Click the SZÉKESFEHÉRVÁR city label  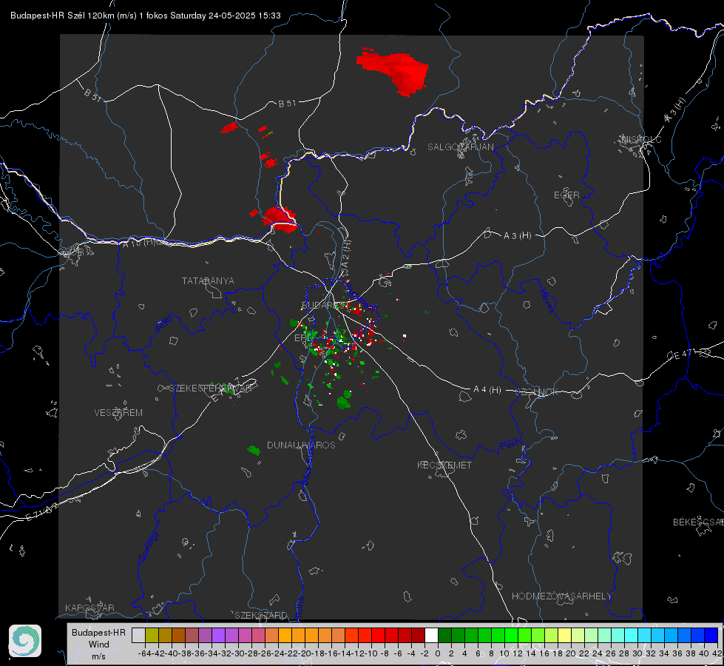(210, 388)
